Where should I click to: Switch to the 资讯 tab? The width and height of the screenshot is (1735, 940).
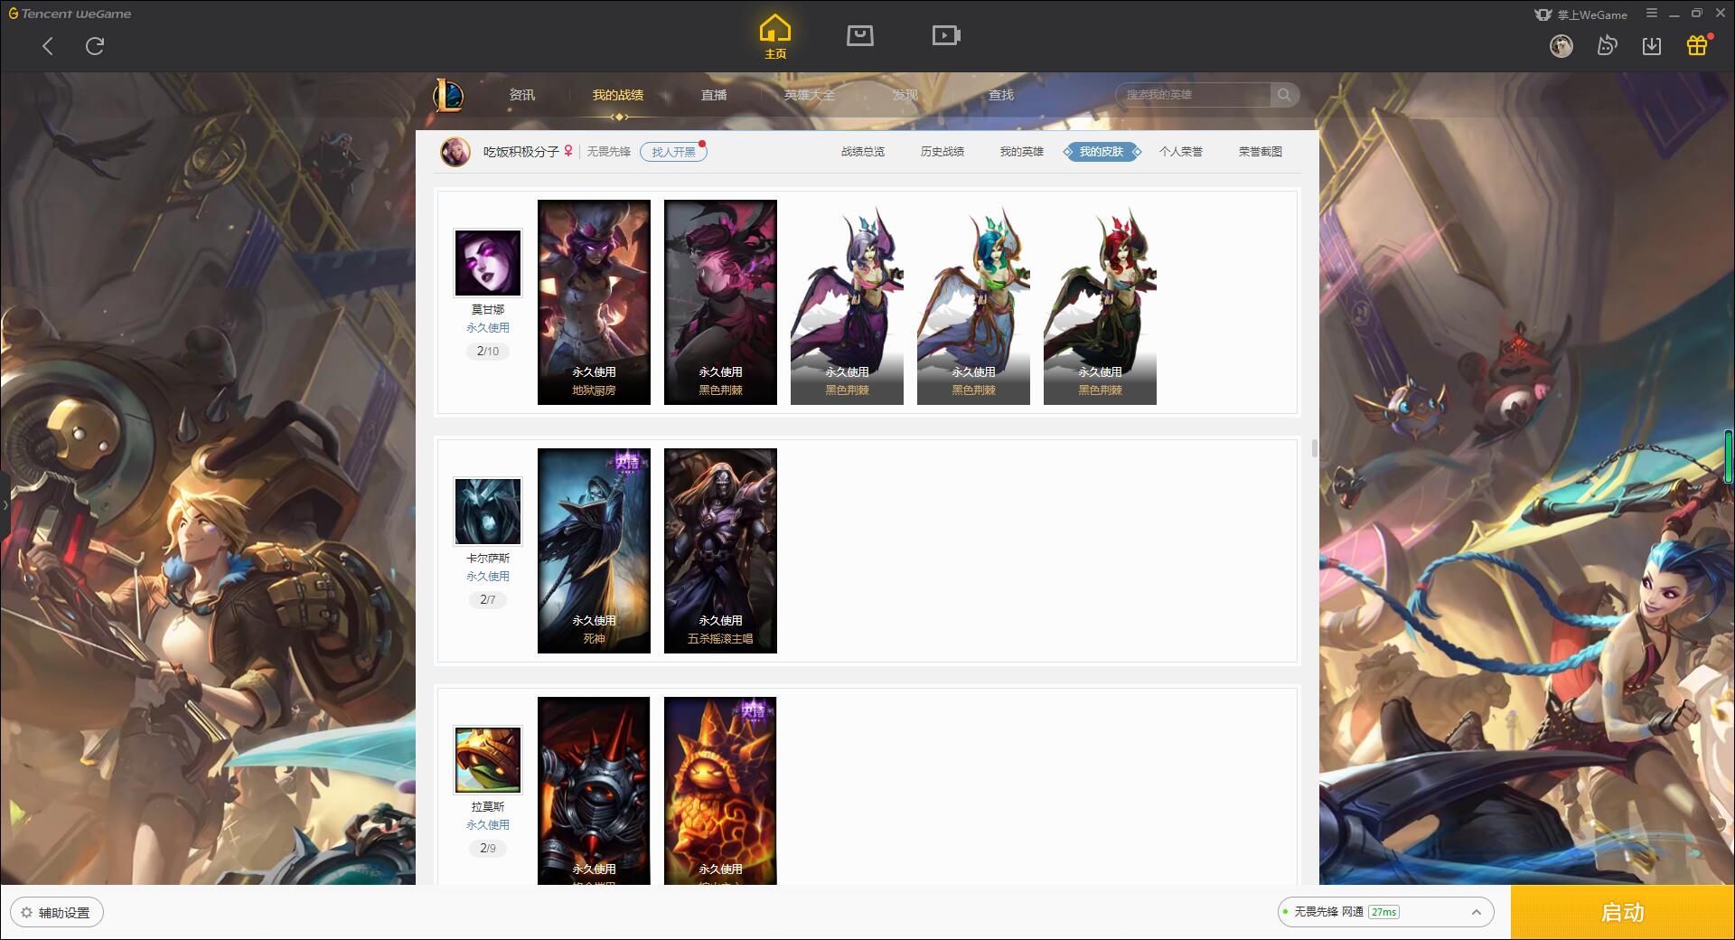coord(522,95)
